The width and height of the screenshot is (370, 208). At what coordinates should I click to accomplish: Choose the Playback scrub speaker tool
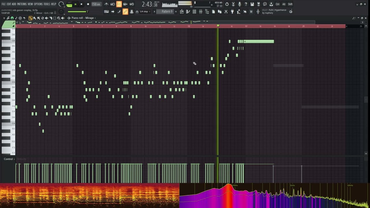[x=63, y=18]
